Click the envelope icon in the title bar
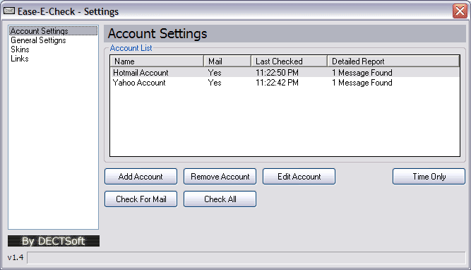Screen dimensions: 471x270 pyautogui.click(x=9, y=11)
